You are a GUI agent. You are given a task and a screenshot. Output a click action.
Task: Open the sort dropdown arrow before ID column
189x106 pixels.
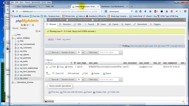[71, 63]
